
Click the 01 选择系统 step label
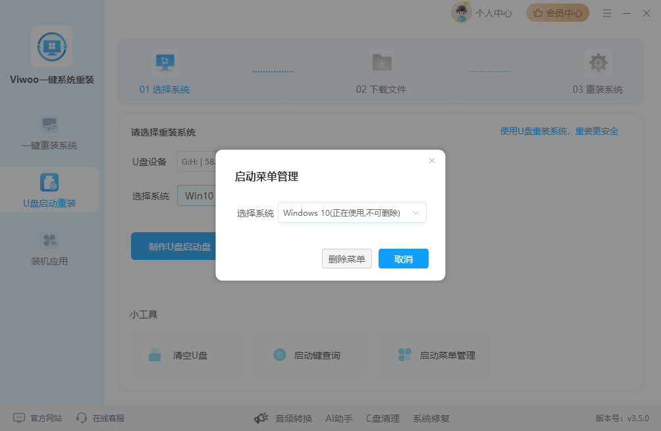tap(165, 89)
